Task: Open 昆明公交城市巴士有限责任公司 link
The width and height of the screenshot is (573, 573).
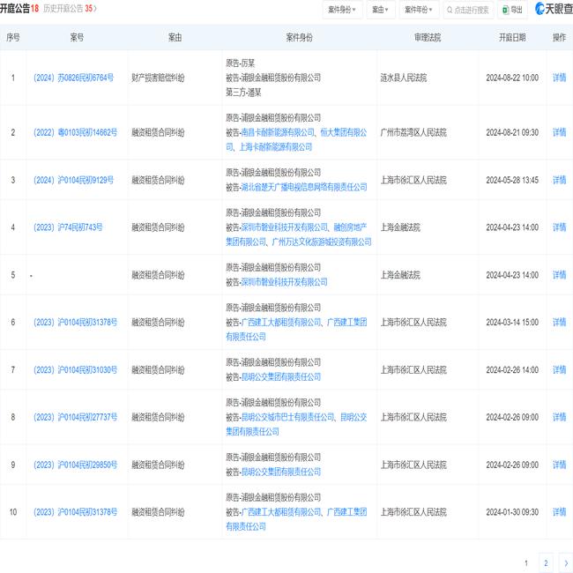Action: (288, 417)
